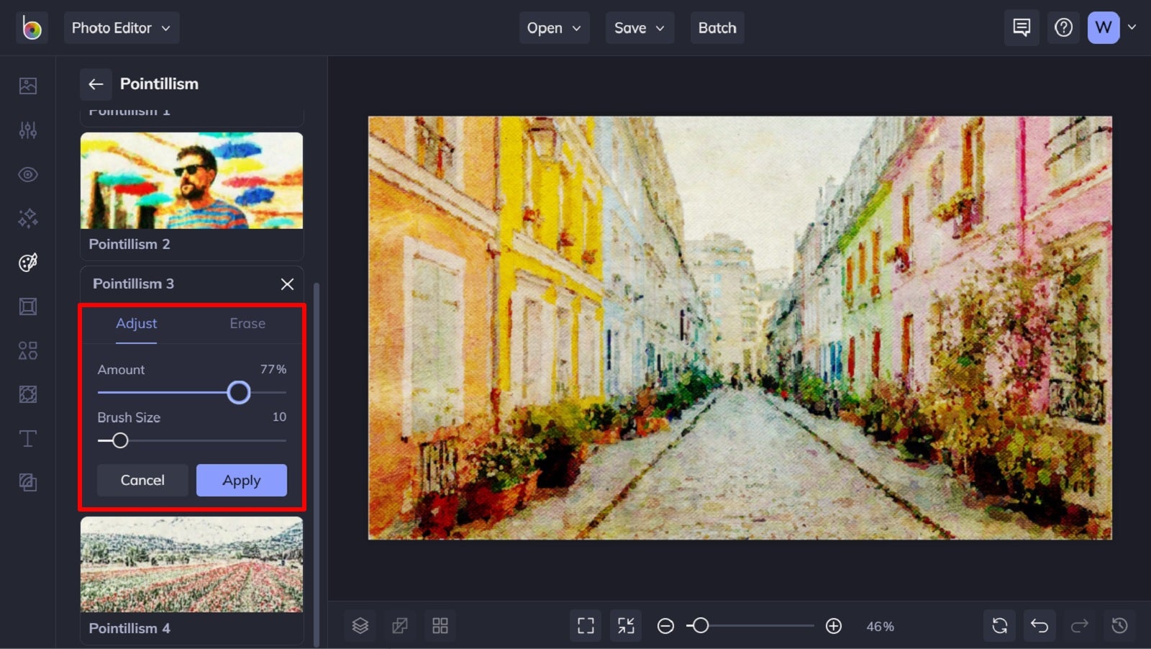
Task: Open the Adjust sliders panel
Action: [x=27, y=130]
